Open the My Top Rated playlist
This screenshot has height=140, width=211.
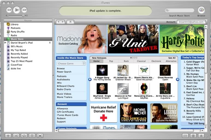coord(28,50)
